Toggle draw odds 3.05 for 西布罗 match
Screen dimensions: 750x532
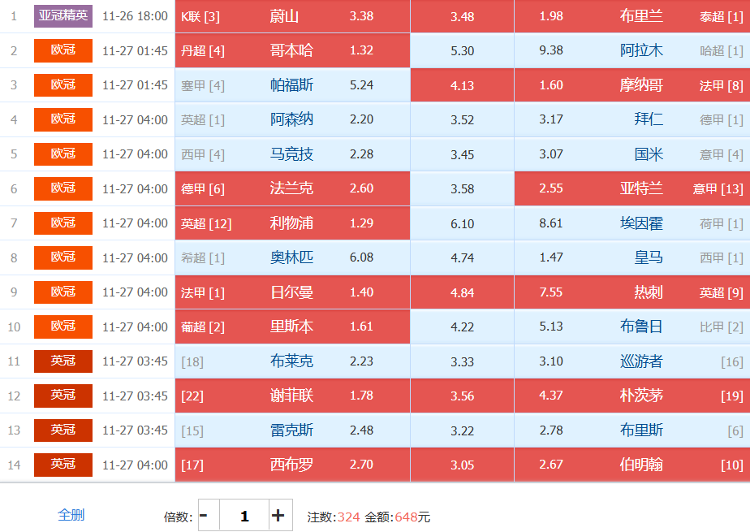pos(462,465)
